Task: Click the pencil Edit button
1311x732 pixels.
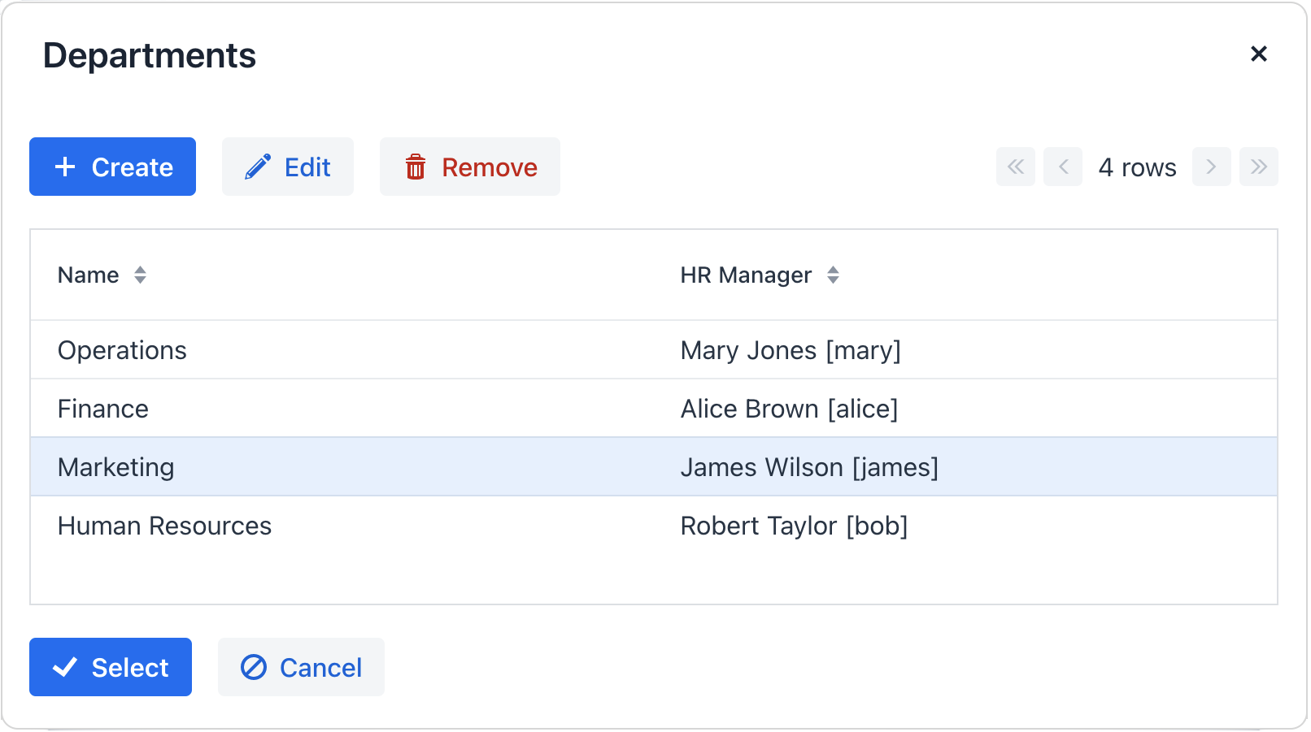Action: click(x=287, y=167)
